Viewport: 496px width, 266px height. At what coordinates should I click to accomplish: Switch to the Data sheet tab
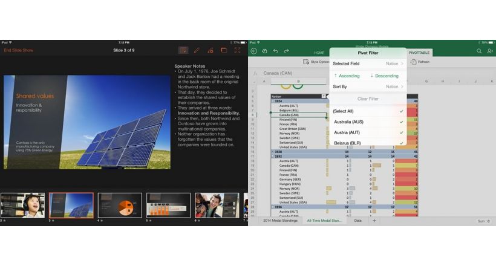(x=357, y=221)
